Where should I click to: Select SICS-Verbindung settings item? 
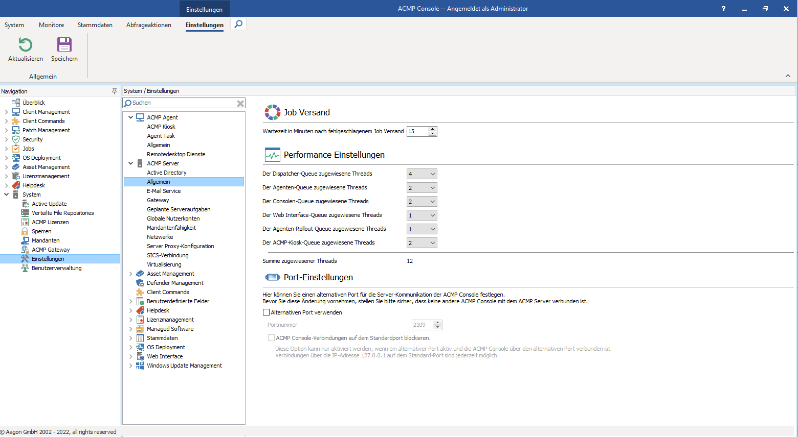click(x=168, y=255)
